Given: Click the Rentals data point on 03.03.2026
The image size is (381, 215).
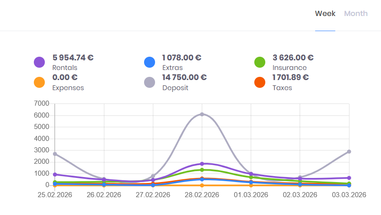Looking at the screenshot, I should pos(349,178).
